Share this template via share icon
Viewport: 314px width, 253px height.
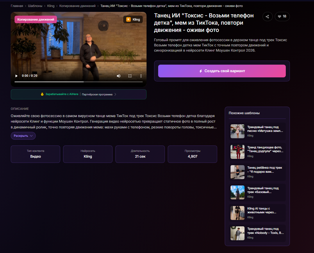(267, 17)
